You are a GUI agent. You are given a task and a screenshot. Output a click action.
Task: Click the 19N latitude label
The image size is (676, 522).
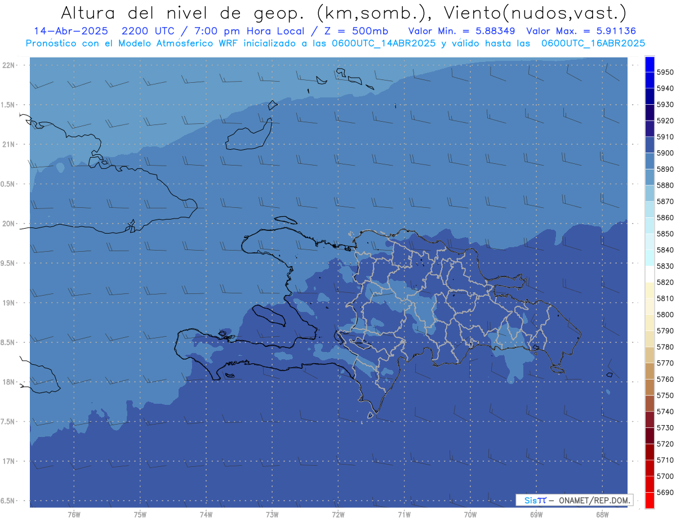click(x=10, y=302)
